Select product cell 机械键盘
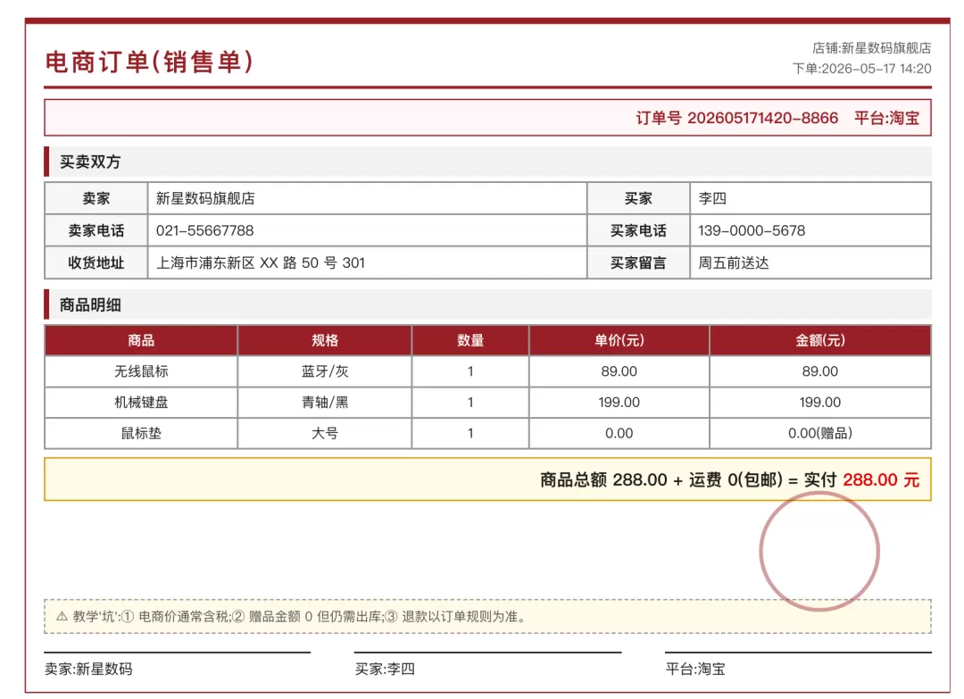Image resolution: width=964 pixels, height=699 pixels. [x=141, y=402]
